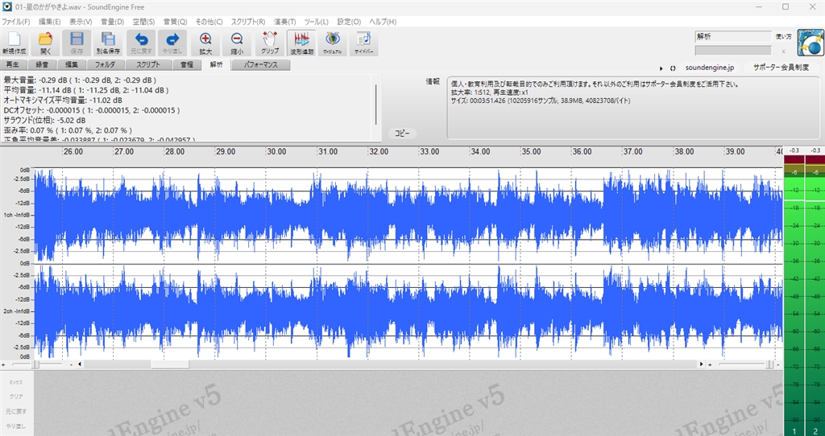Click the 最大音量 analysis line

pos(80,80)
